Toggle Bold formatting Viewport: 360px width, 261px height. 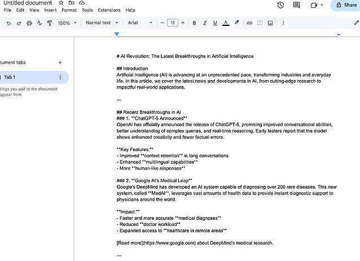point(194,23)
